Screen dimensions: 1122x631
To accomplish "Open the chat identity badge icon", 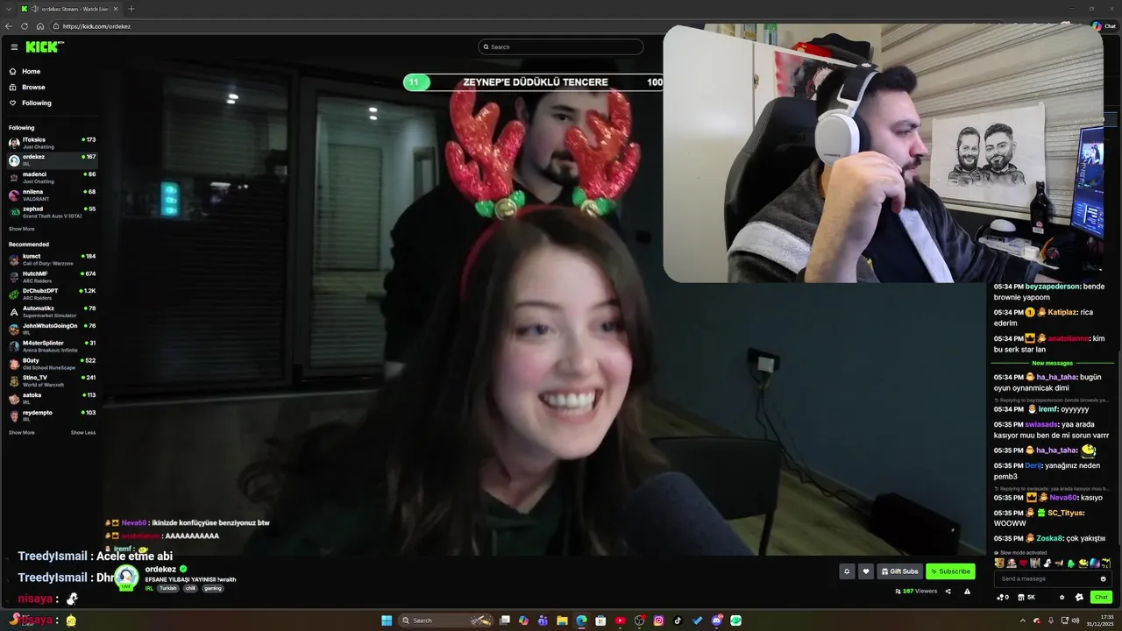I will click(x=1079, y=598).
